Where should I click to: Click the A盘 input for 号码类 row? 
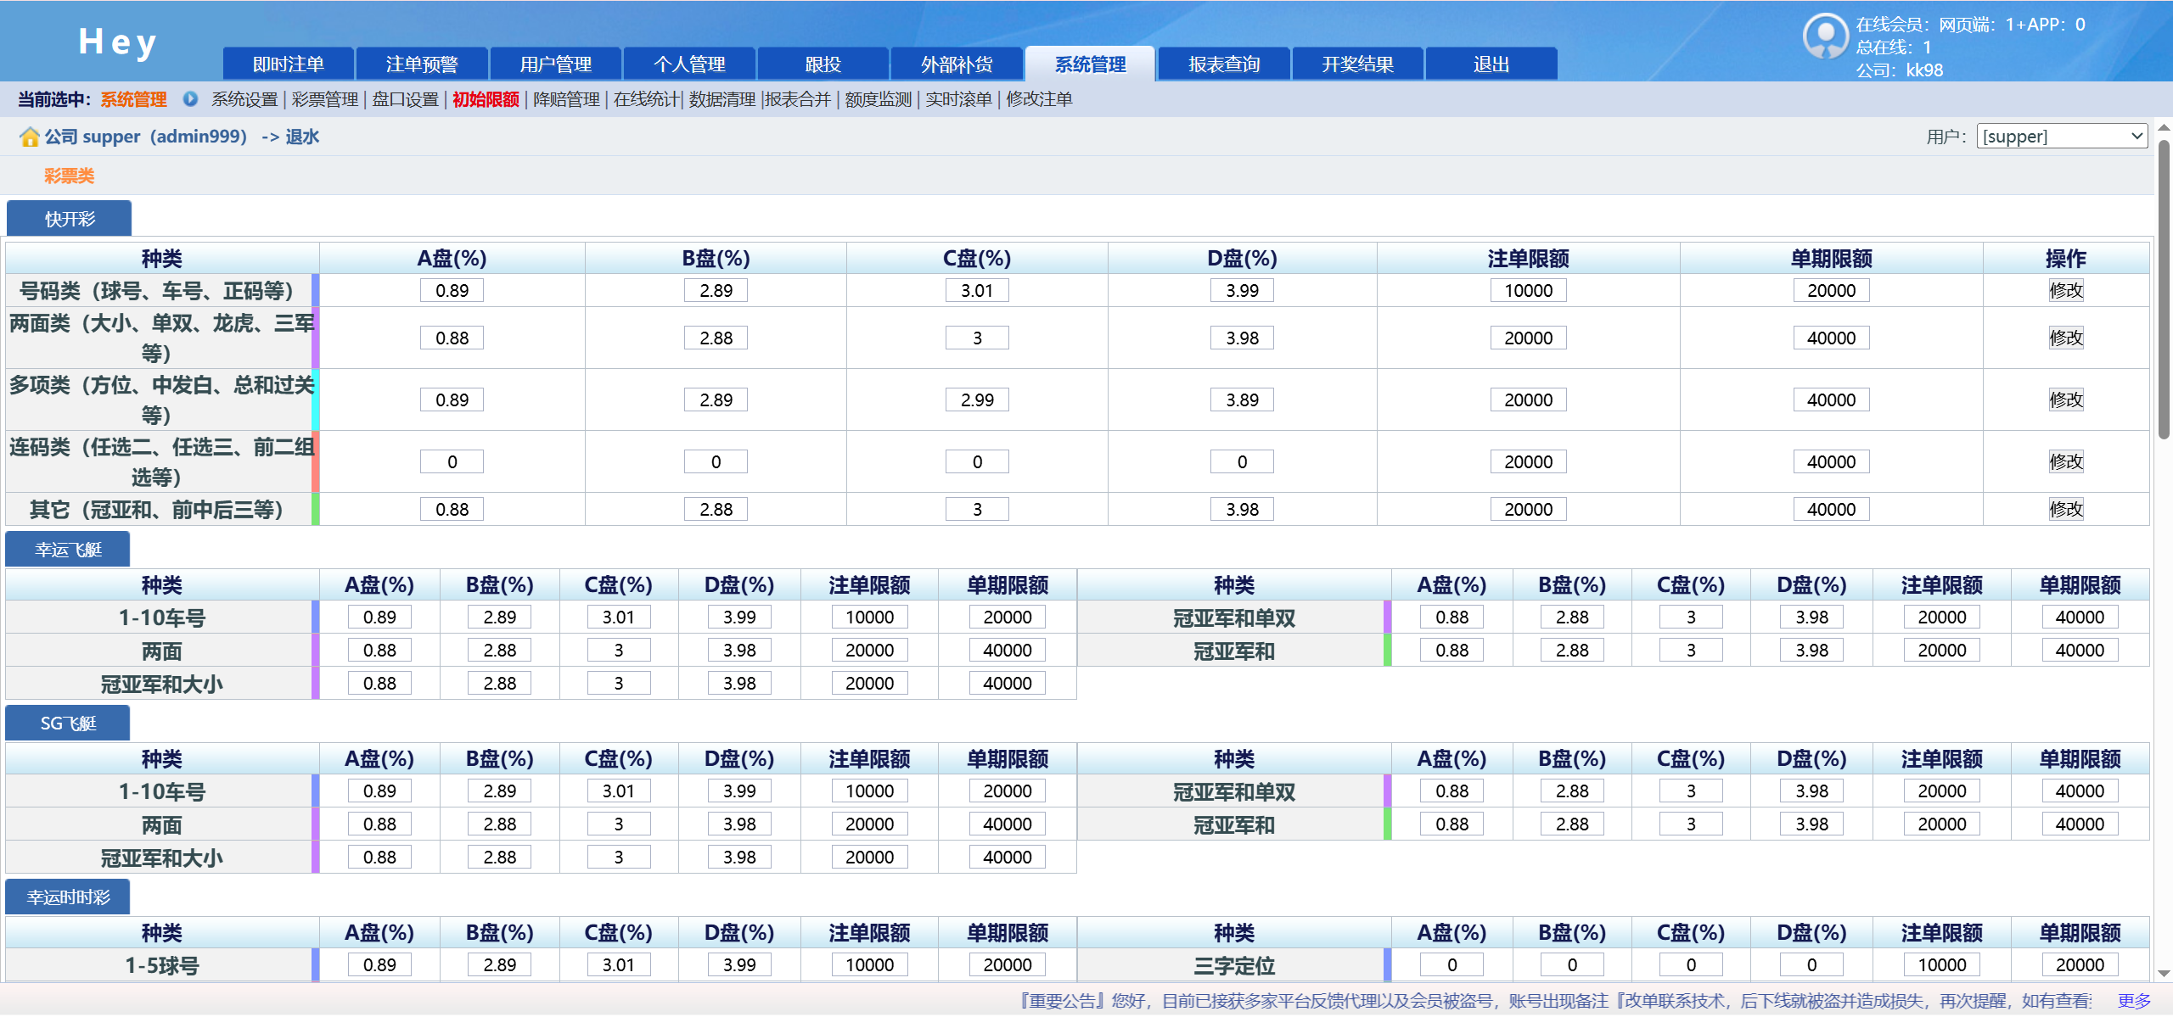click(x=452, y=290)
